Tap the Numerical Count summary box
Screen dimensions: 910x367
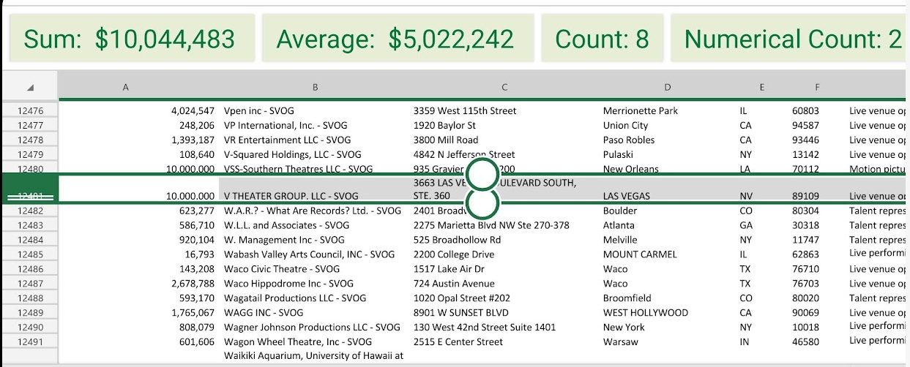(791, 39)
